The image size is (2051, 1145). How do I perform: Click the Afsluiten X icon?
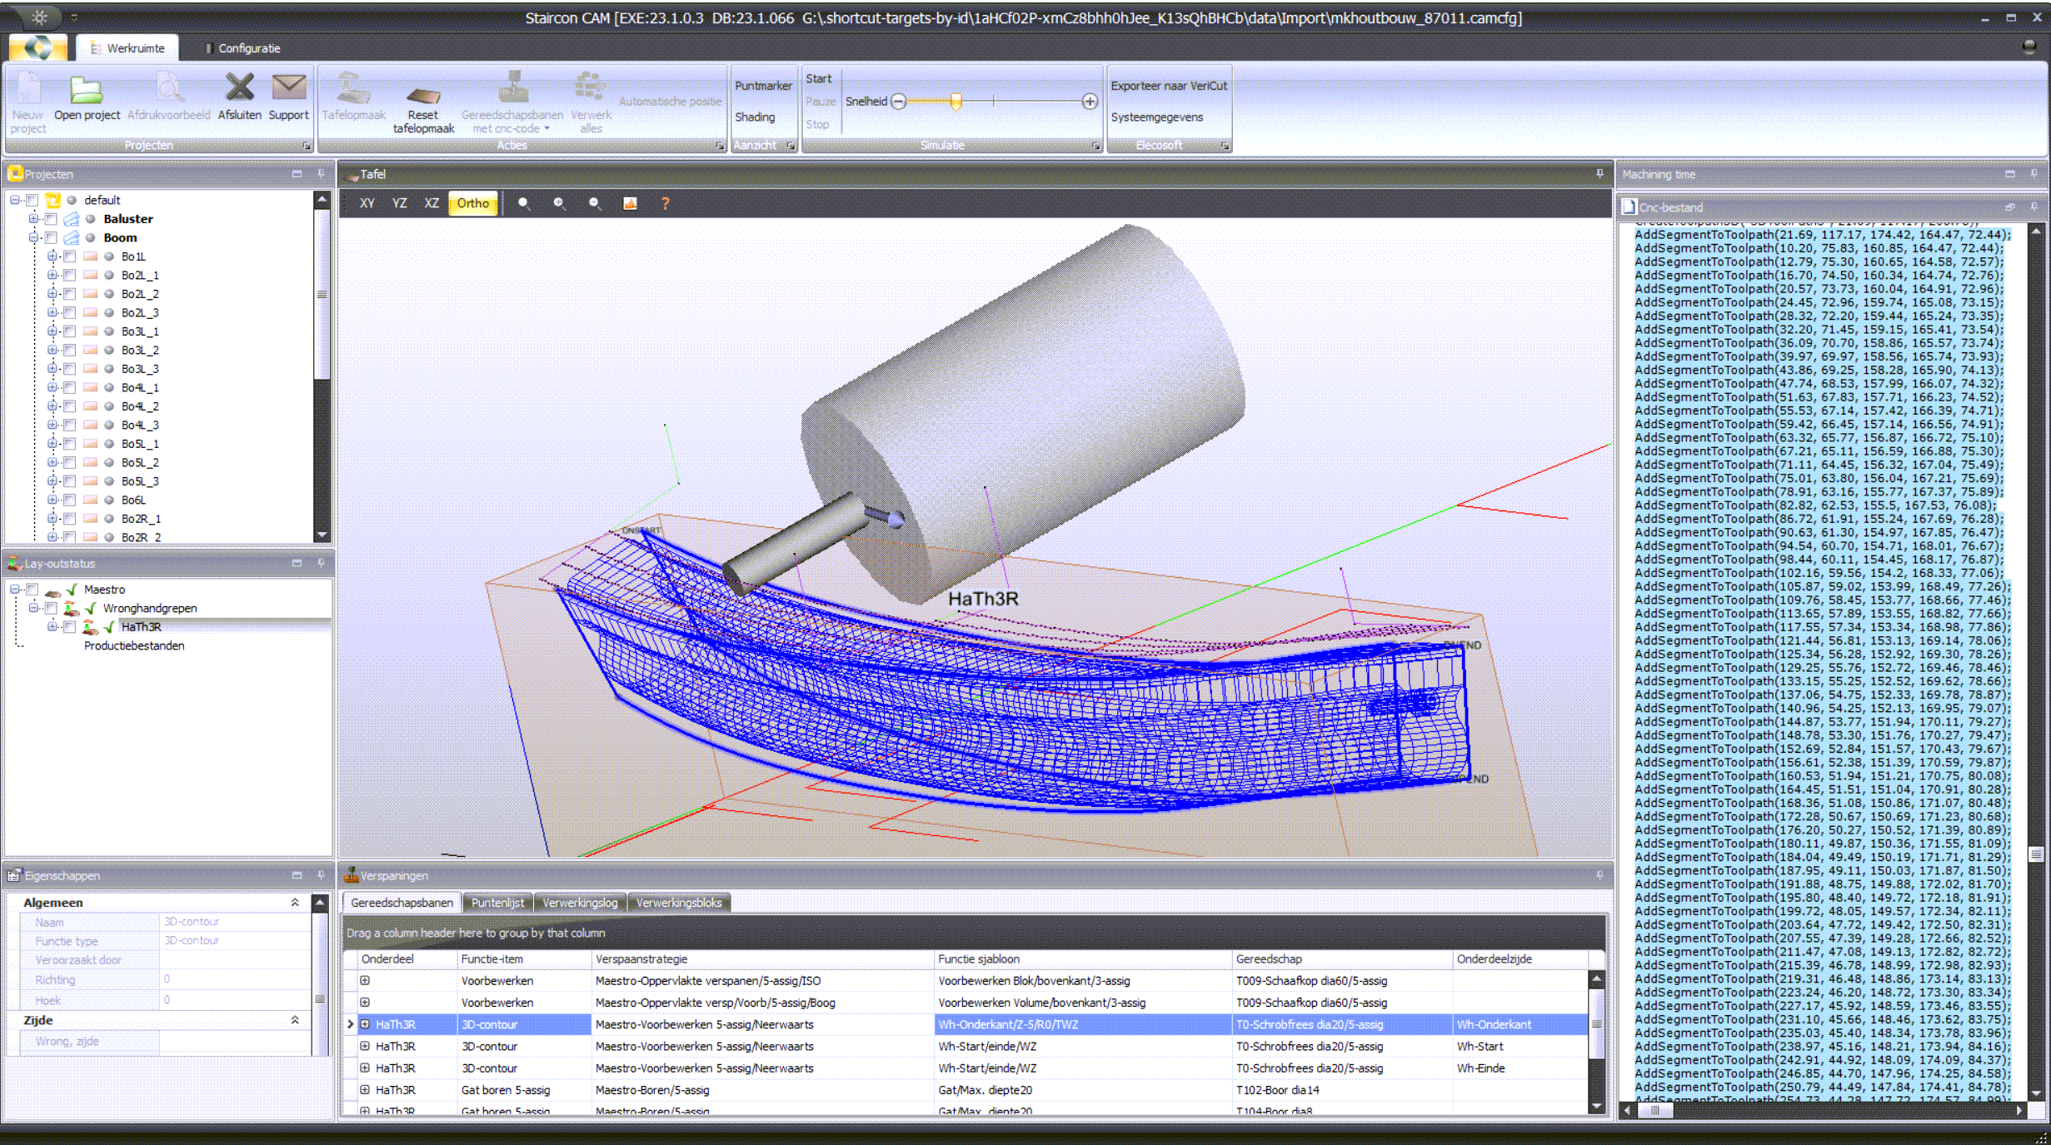tap(239, 87)
